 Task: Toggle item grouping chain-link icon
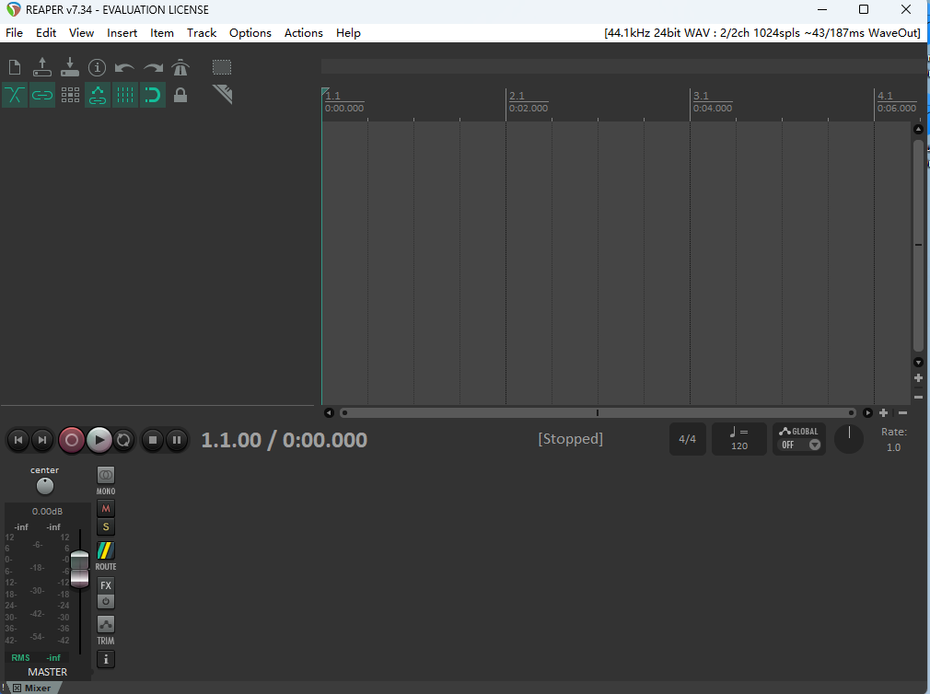pos(42,95)
